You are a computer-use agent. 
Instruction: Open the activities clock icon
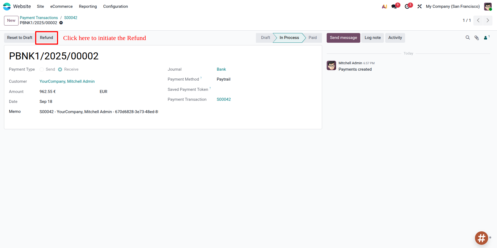407,6
